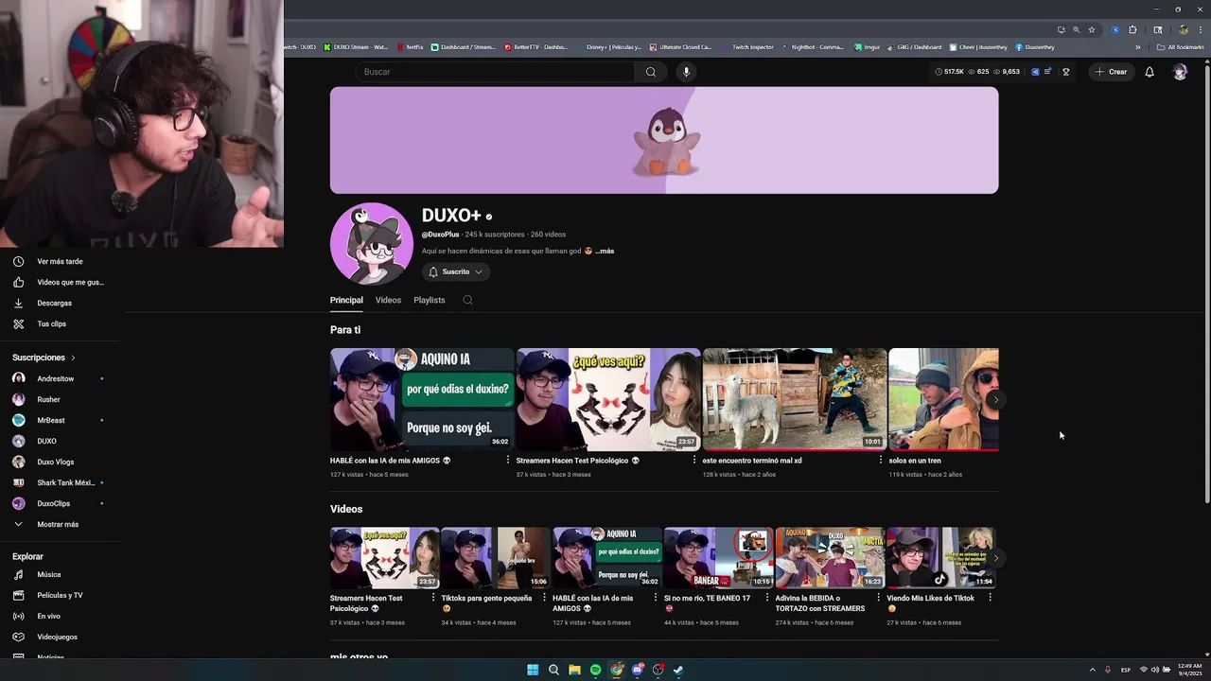
Task: Open the Ver más tarde sidebar item
Action: tap(61, 261)
